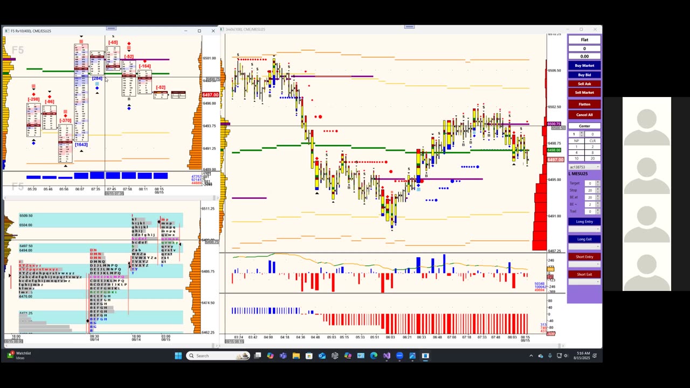Open Microsoft Edge from the taskbar
Screen dimensions: 690x388
tap(374, 356)
